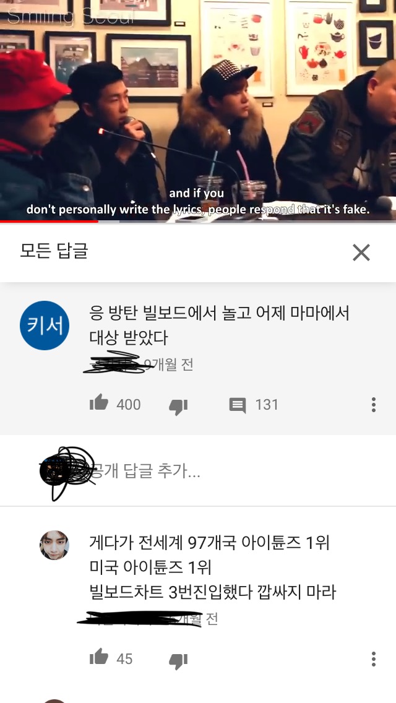
Task: Dislike the reply about iTunes rankings
Action: coord(178,660)
